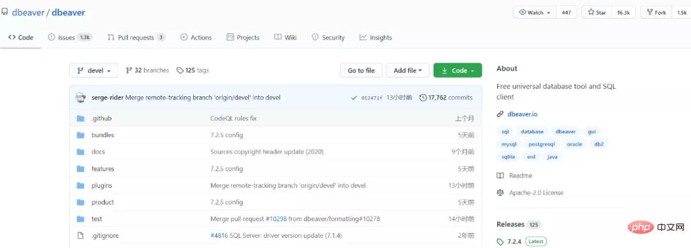View the Security tab
Viewport: 691px width, 248px height.
(x=328, y=38)
